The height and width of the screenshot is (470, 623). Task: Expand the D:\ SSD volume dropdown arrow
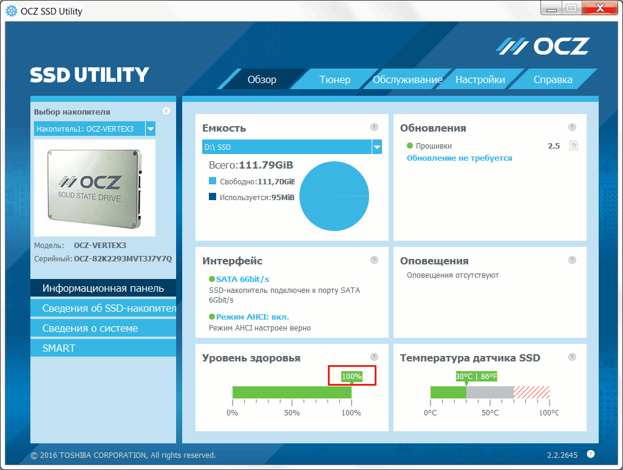(x=376, y=147)
